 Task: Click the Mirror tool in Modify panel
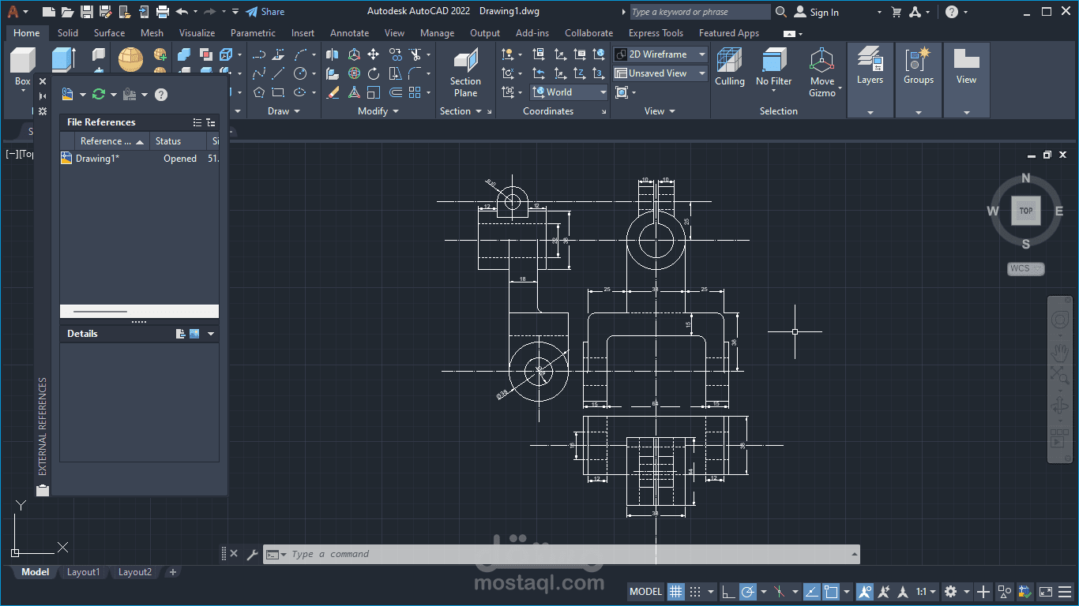[x=333, y=54]
